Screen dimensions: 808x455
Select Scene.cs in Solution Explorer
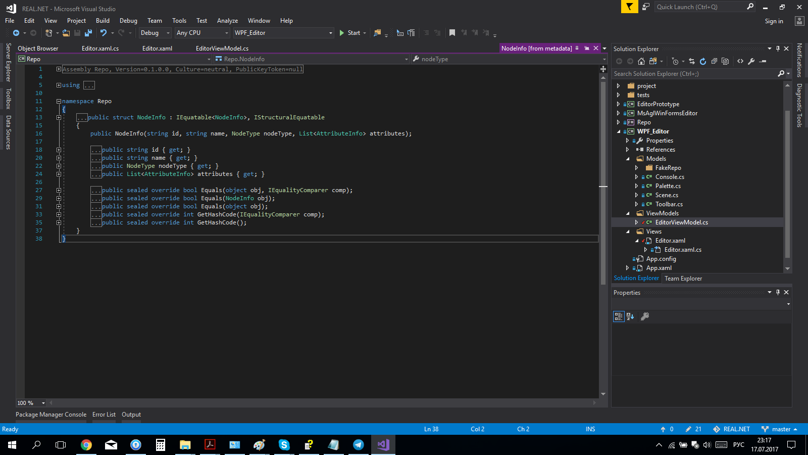pos(667,195)
